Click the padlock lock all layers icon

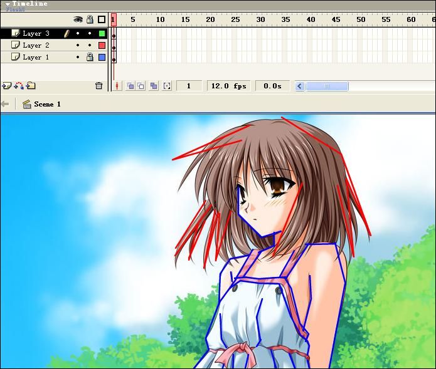click(x=90, y=19)
